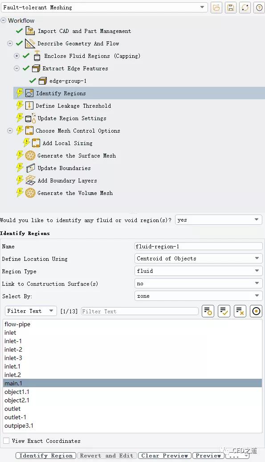Open the Fault-tolerant Meshing workflow dropdown
The image size is (265, 462).
[104, 8]
